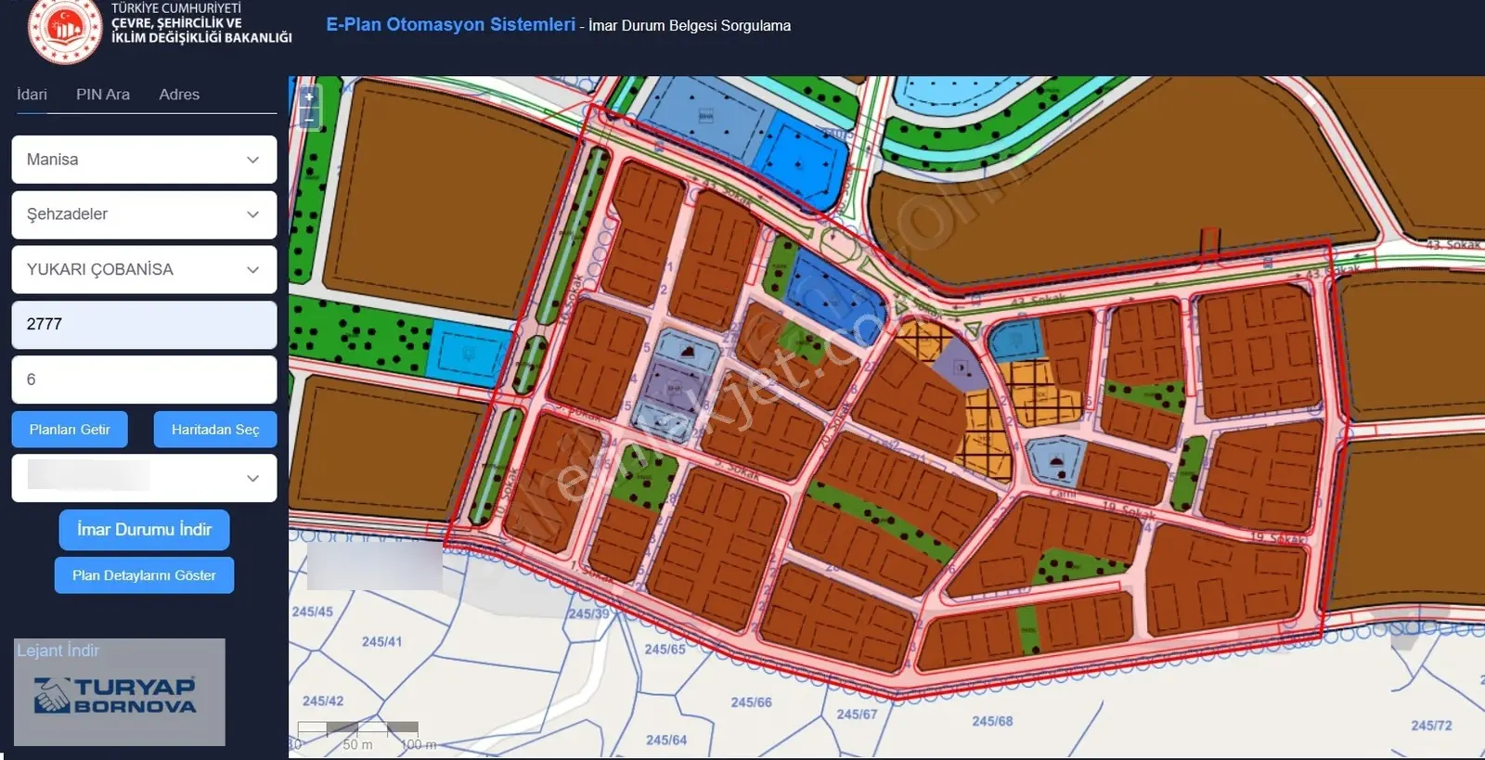This screenshot has height=760, width=1485.
Task: Click the parcel field containing 6
Action: click(x=144, y=380)
